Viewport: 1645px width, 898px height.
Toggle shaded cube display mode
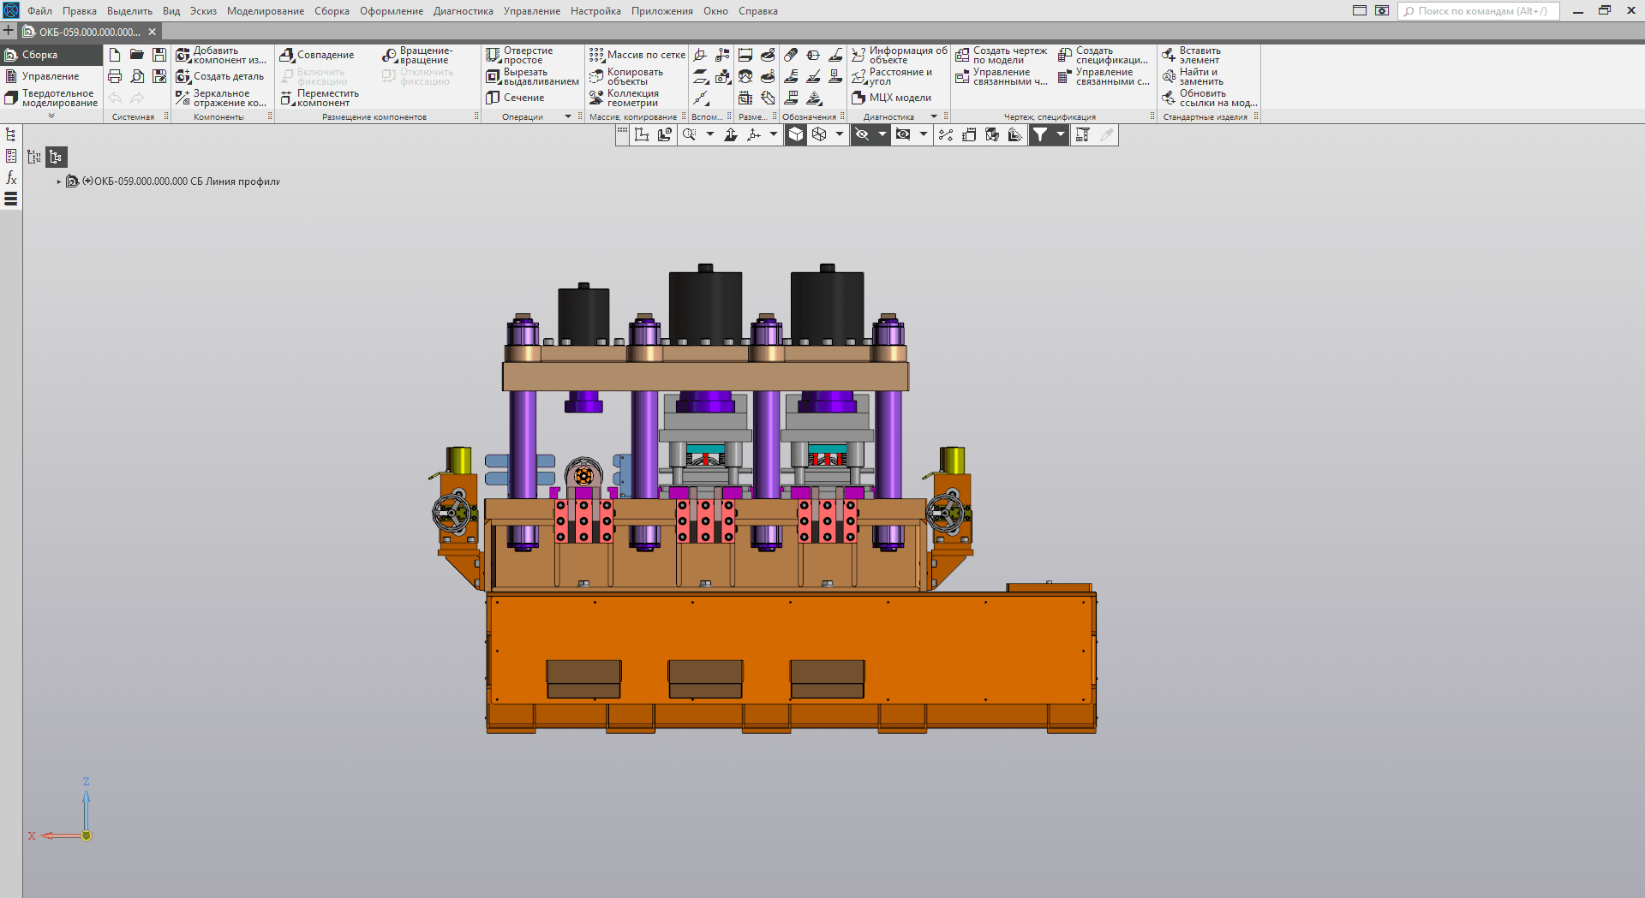[x=796, y=134]
